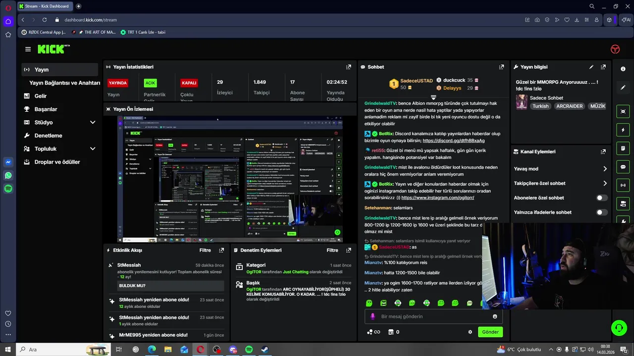Viewport: 634px width, 356px height.
Task: Open the discord.gg link in chat
Action: (x=454, y=140)
